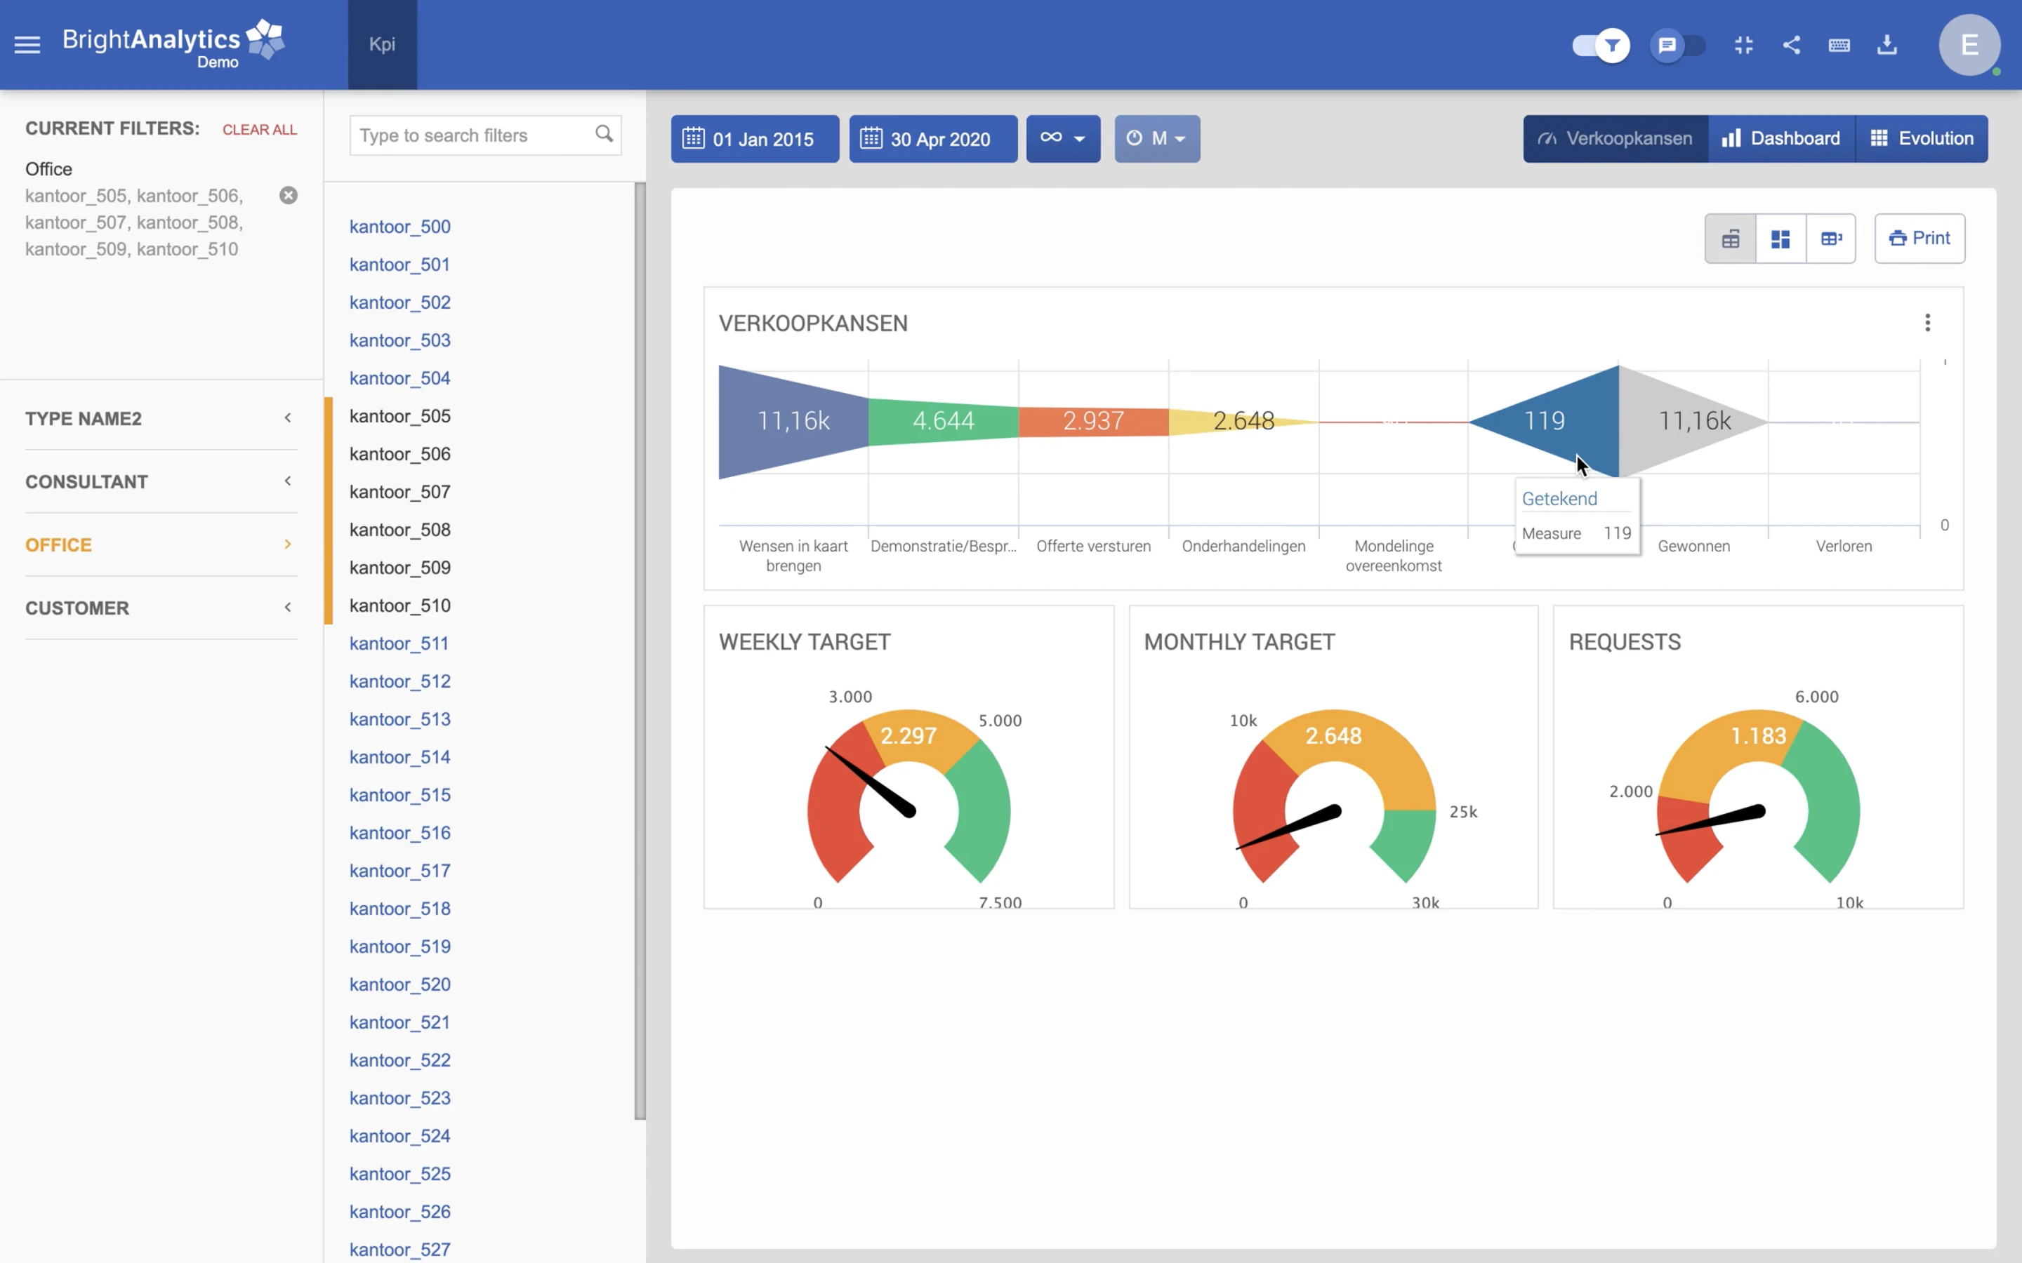Remove the Office filter with the X badge
This screenshot has width=2022, height=1263.
coord(289,194)
